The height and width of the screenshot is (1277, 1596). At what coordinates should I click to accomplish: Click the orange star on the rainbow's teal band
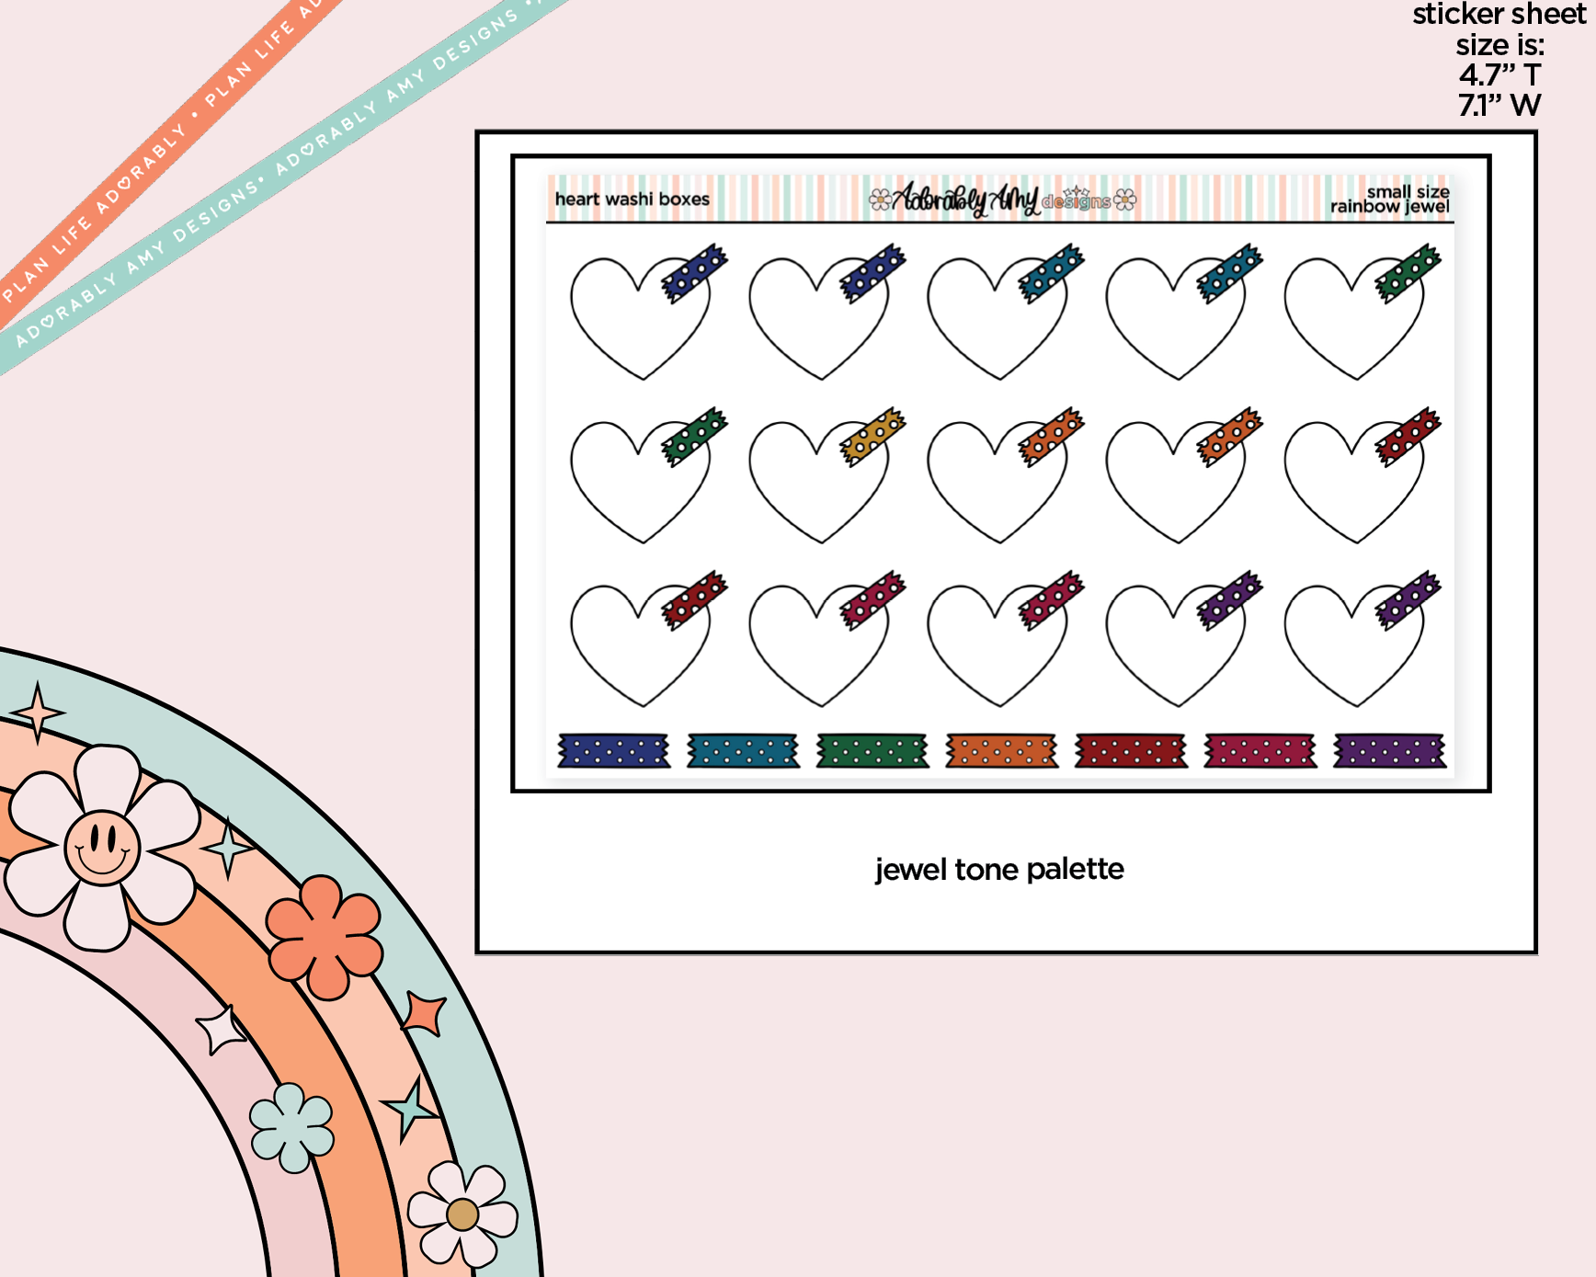[x=425, y=1012]
